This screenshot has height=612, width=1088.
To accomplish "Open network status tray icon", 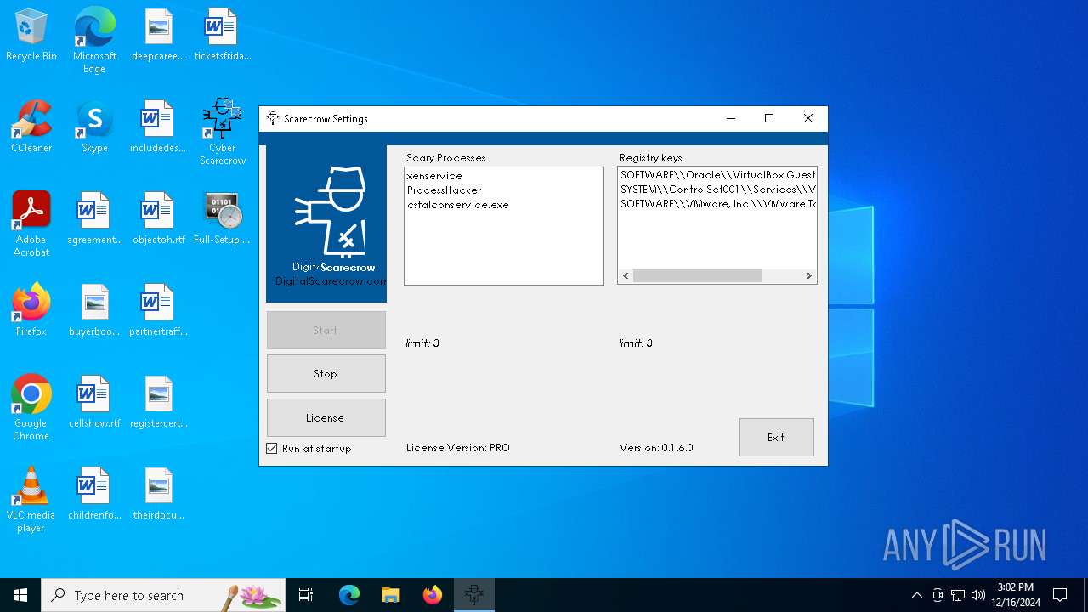I will pyautogui.click(x=958, y=595).
